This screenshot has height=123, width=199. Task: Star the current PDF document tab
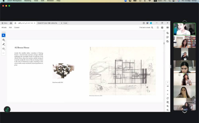(15, 23)
